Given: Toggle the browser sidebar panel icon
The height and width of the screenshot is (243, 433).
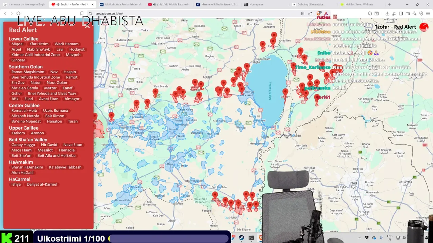Looking at the screenshot, I should (x=401, y=13).
